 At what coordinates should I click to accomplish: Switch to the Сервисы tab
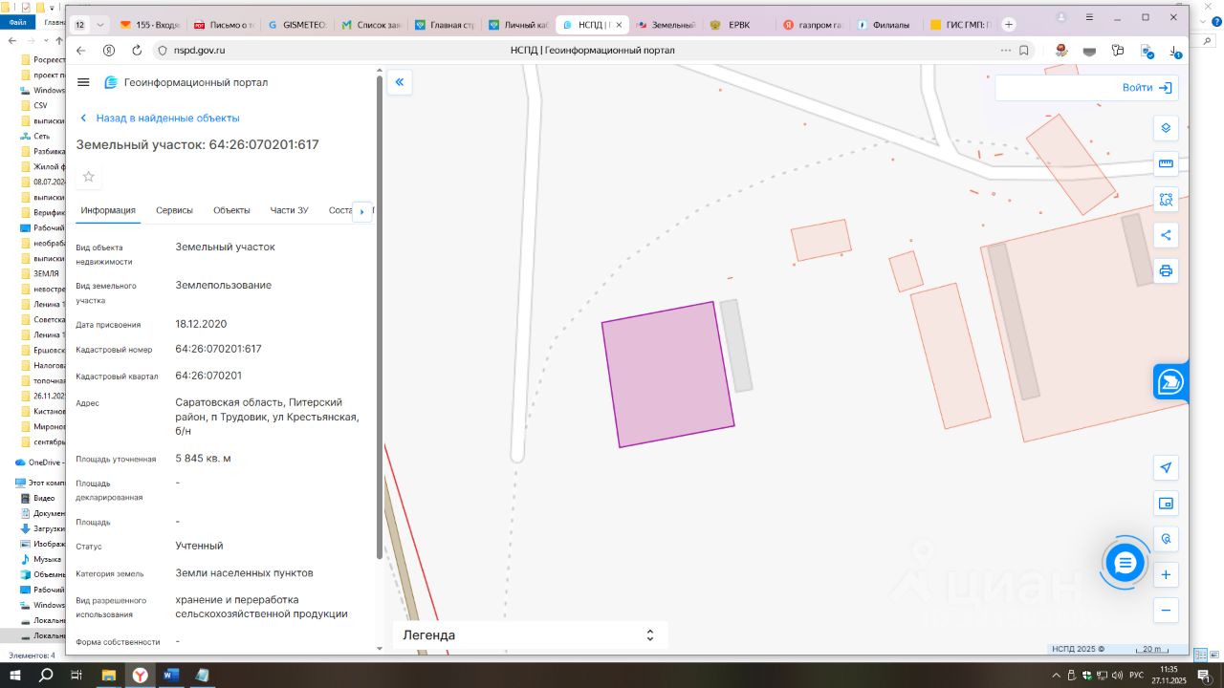[174, 210]
